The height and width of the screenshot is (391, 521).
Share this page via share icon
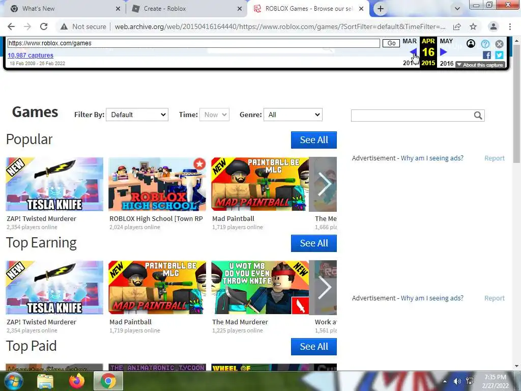(x=457, y=26)
